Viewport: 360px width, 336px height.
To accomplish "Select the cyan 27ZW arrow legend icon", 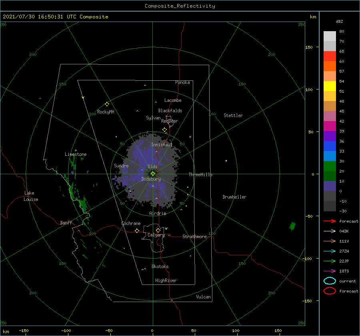I will pyautogui.click(x=330, y=251).
